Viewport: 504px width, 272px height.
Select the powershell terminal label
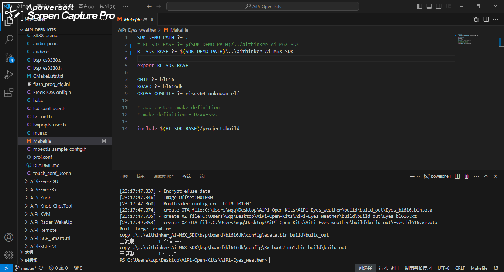point(437,177)
